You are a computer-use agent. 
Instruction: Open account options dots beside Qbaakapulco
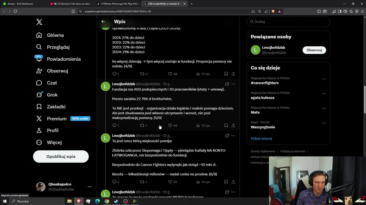point(89,187)
